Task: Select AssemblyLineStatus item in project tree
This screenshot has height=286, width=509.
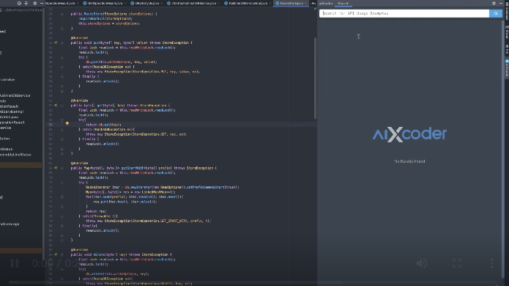Action: pyautogui.click(x=15, y=155)
